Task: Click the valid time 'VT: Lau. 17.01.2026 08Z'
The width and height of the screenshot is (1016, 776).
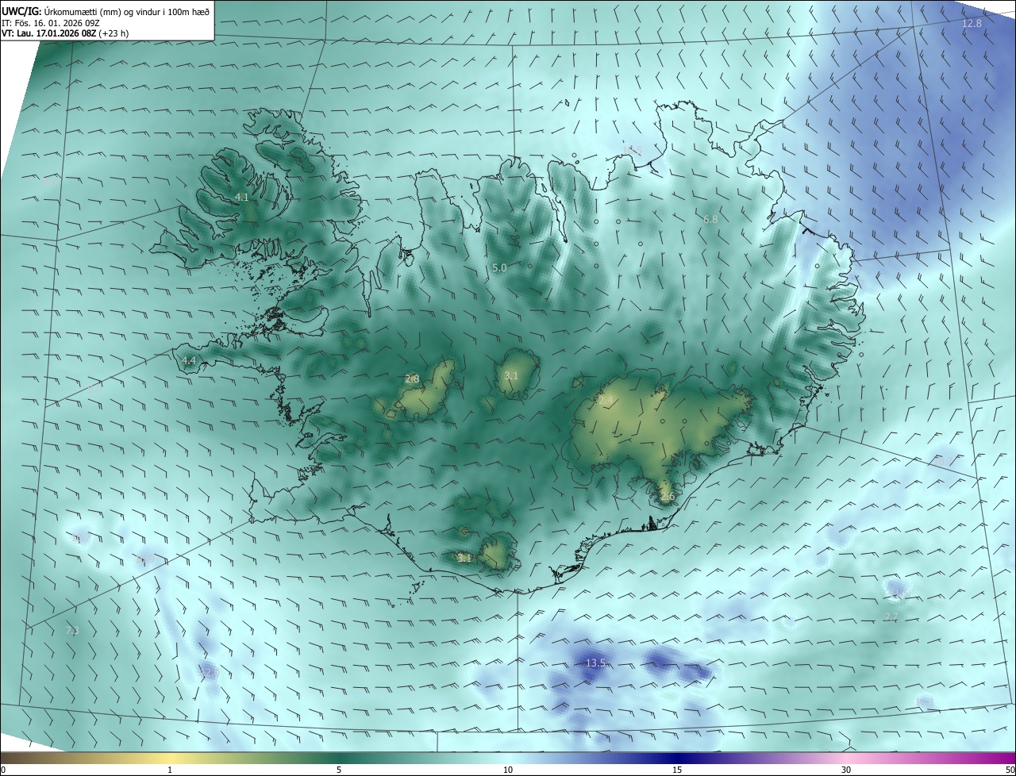Action: click(49, 33)
